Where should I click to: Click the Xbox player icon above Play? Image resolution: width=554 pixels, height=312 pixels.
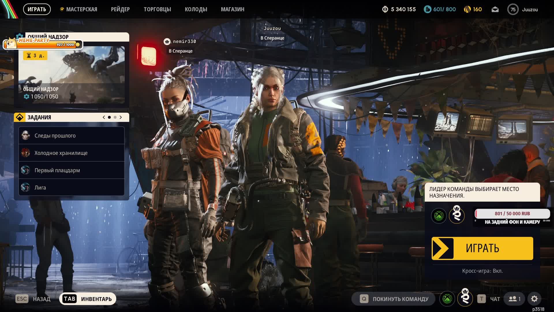439,216
